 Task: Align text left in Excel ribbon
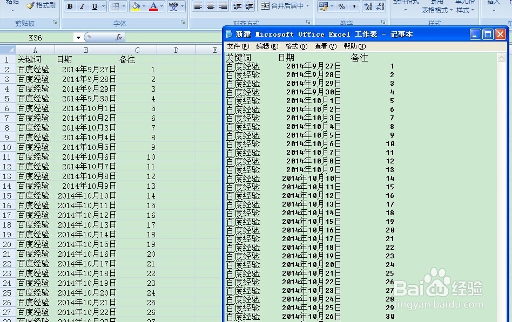[198, 6]
